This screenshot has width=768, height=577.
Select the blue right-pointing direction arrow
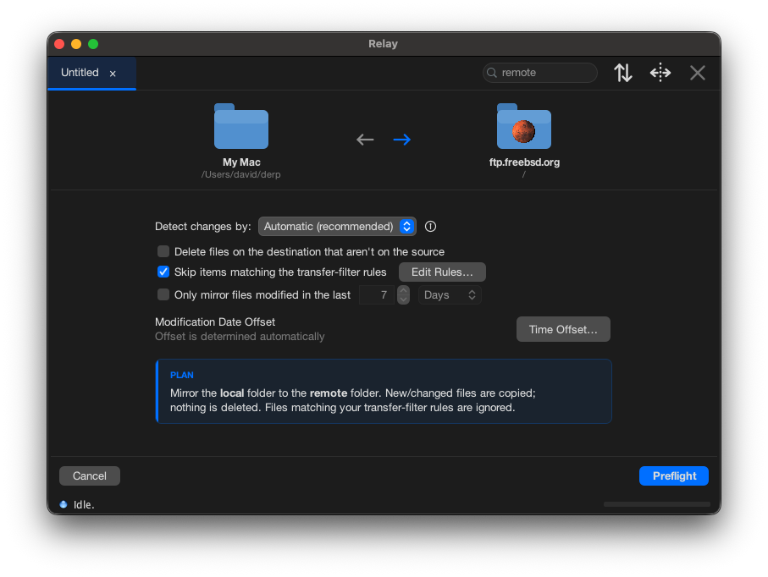tap(401, 140)
